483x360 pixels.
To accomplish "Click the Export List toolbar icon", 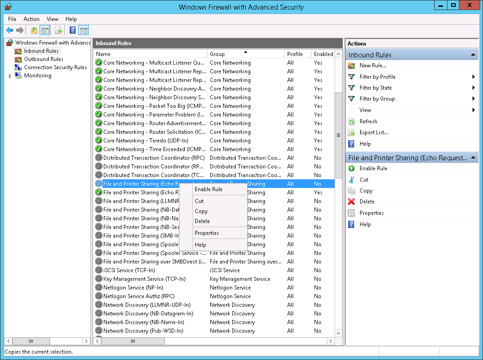I will (58, 30).
